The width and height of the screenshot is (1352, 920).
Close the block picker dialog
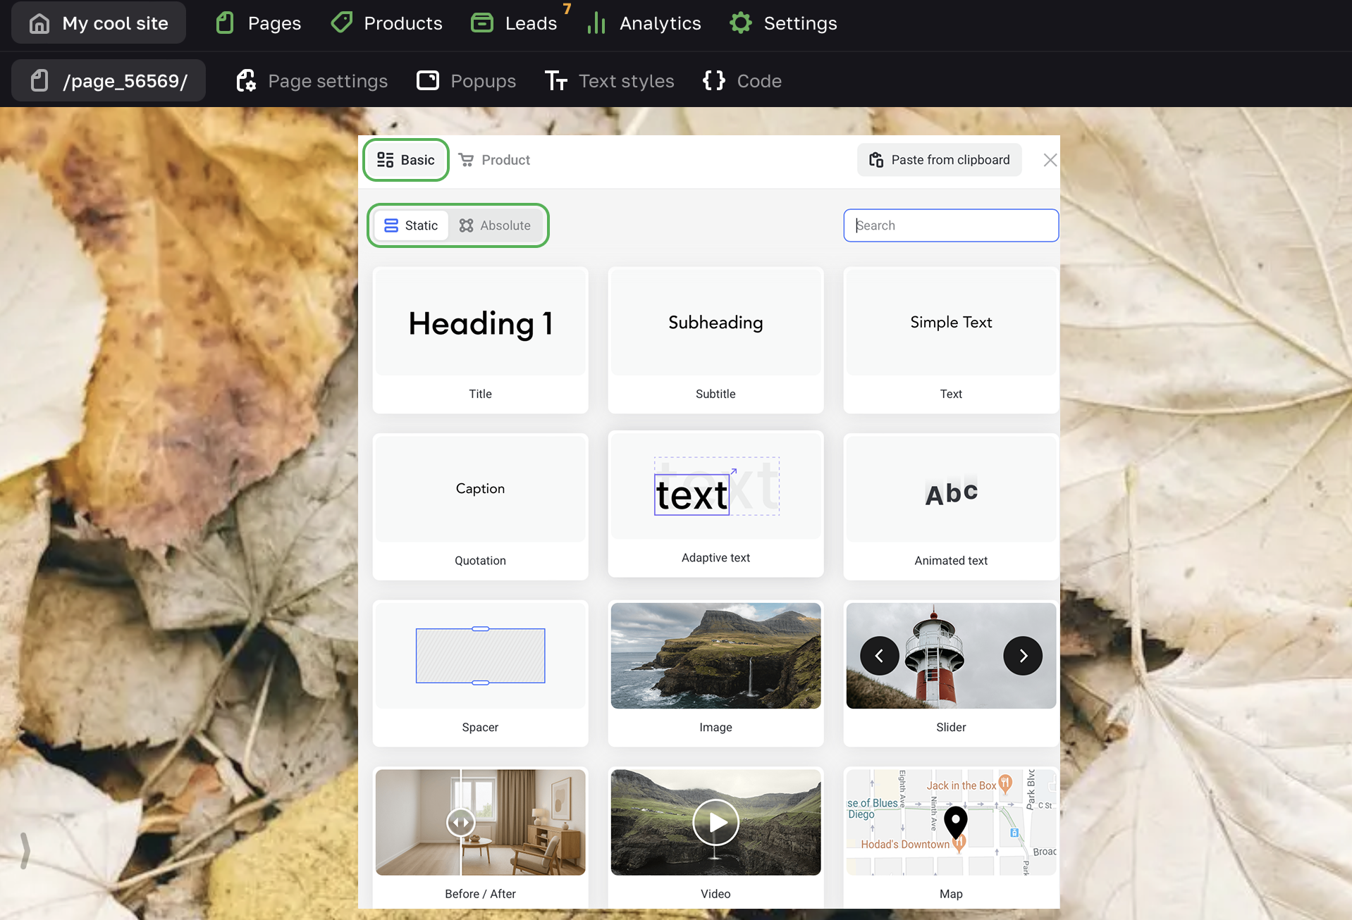pyautogui.click(x=1050, y=160)
